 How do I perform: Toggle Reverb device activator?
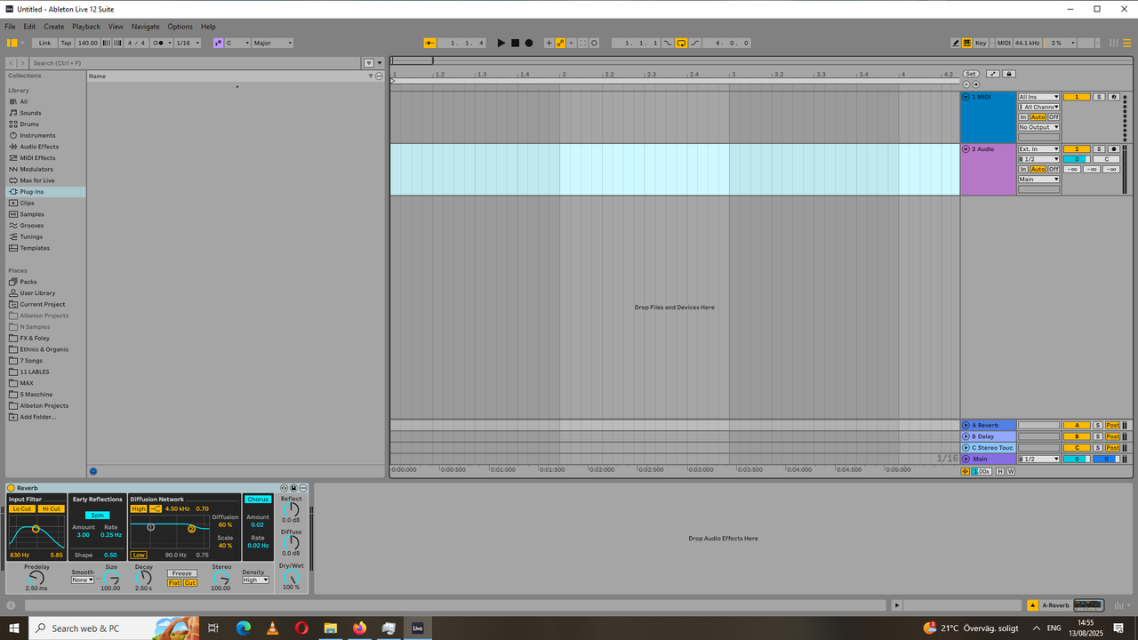pos(11,488)
